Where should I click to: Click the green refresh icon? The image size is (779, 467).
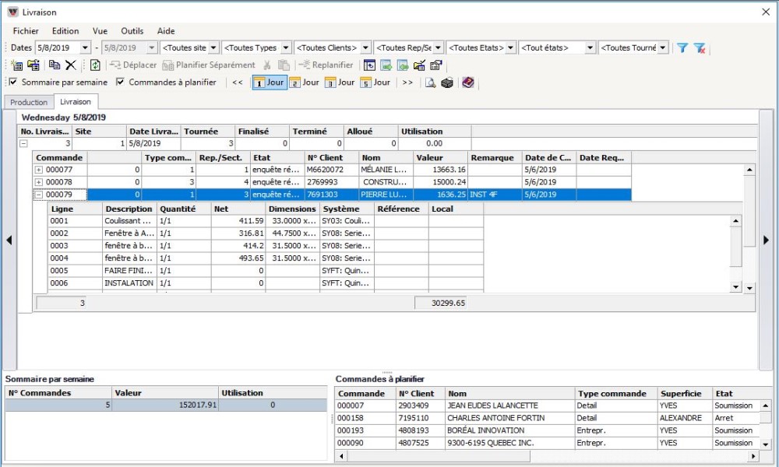click(x=95, y=65)
